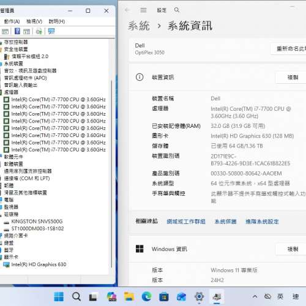Open the 說明(H) Help menu

pyautogui.click(x=57, y=21)
